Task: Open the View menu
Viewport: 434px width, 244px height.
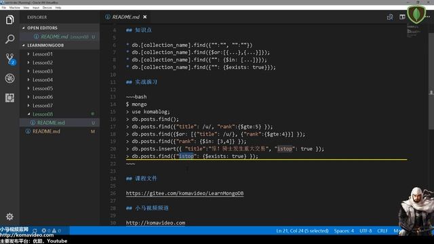Action: (26, 7)
